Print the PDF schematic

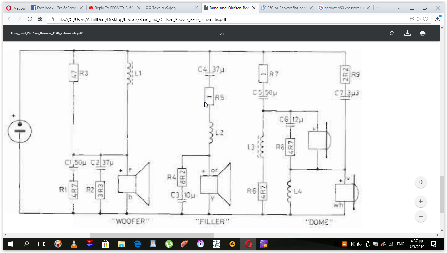(423, 33)
